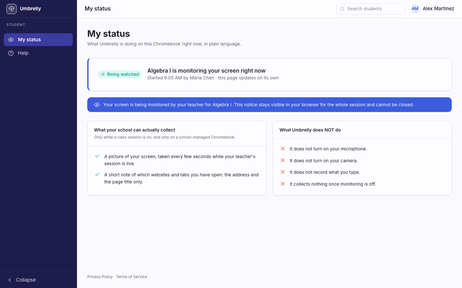Screen dimensions: 462x288
Task: Click 'What Umbrelly does NOT do' heading
Action: pyautogui.click(x=310, y=130)
